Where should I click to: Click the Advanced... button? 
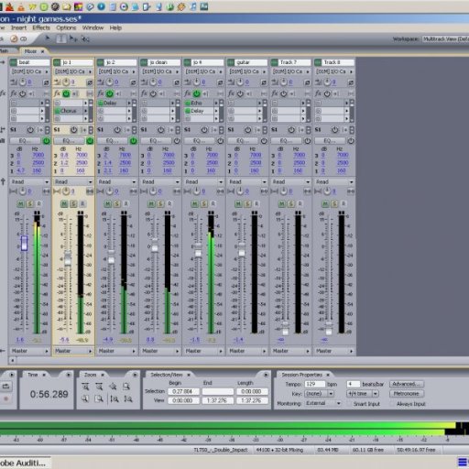click(x=407, y=384)
